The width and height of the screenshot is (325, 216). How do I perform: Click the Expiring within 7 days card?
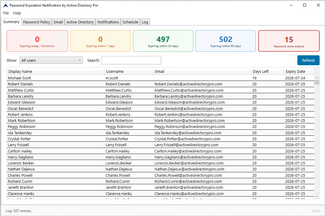tap(101, 41)
